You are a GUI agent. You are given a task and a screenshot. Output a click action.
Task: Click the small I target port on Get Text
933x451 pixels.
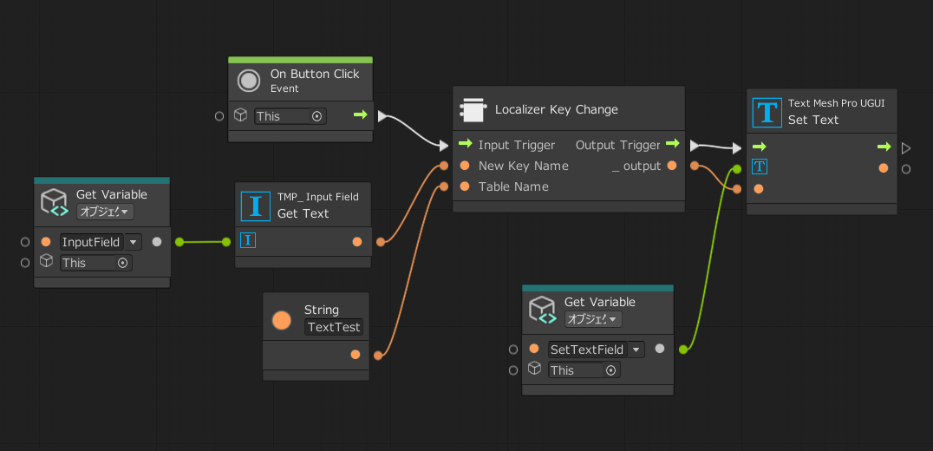click(x=248, y=240)
